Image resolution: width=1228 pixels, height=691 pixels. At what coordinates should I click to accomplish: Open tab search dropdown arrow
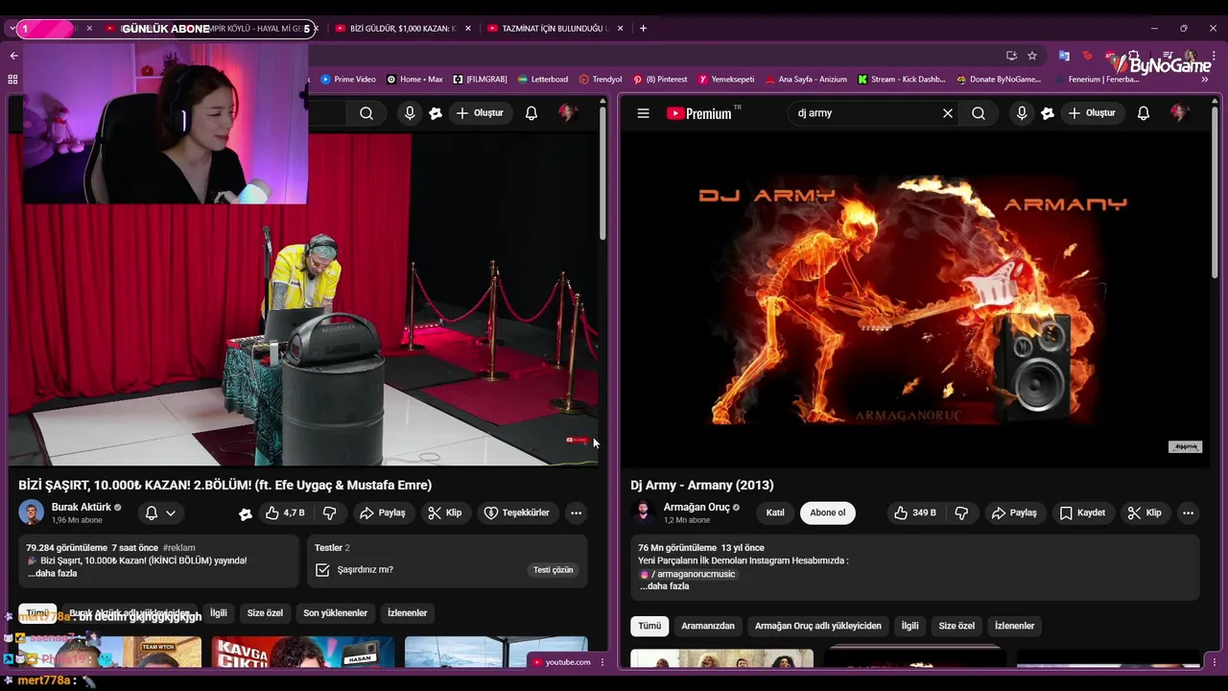(12, 29)
